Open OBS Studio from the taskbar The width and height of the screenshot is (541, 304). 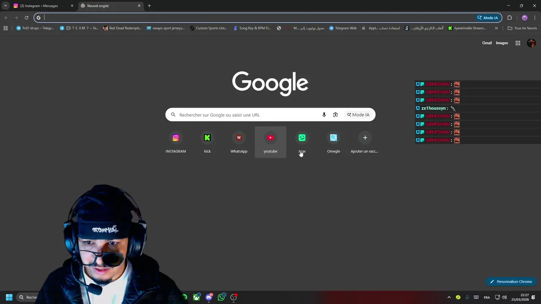pyautogui.click(x=234, y=297)
